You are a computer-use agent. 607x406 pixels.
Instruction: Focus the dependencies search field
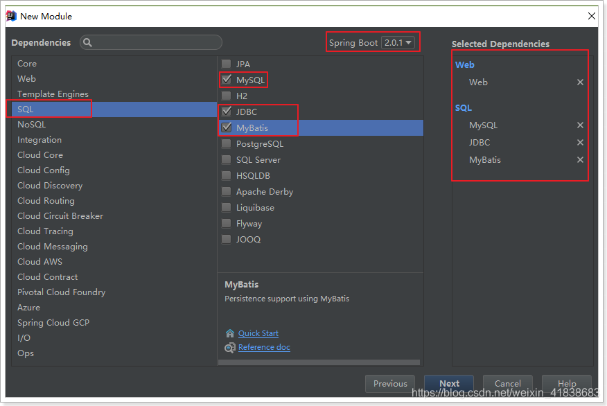[151, 42]
